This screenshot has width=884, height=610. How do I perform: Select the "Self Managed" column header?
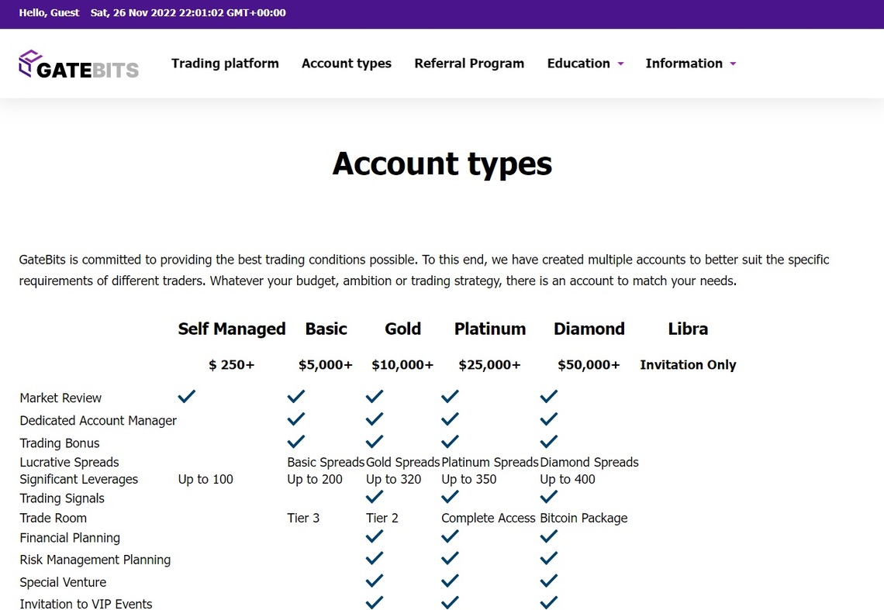232,329
